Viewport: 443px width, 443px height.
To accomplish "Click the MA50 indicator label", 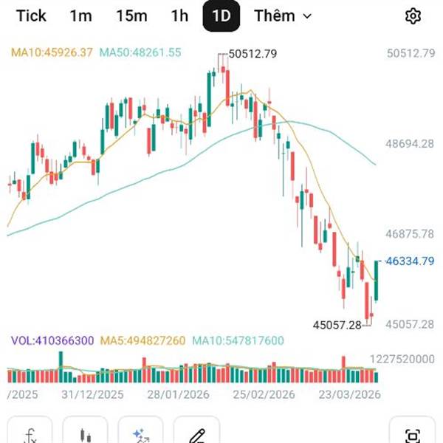I will pyautogui.click(x=140, y=53).
